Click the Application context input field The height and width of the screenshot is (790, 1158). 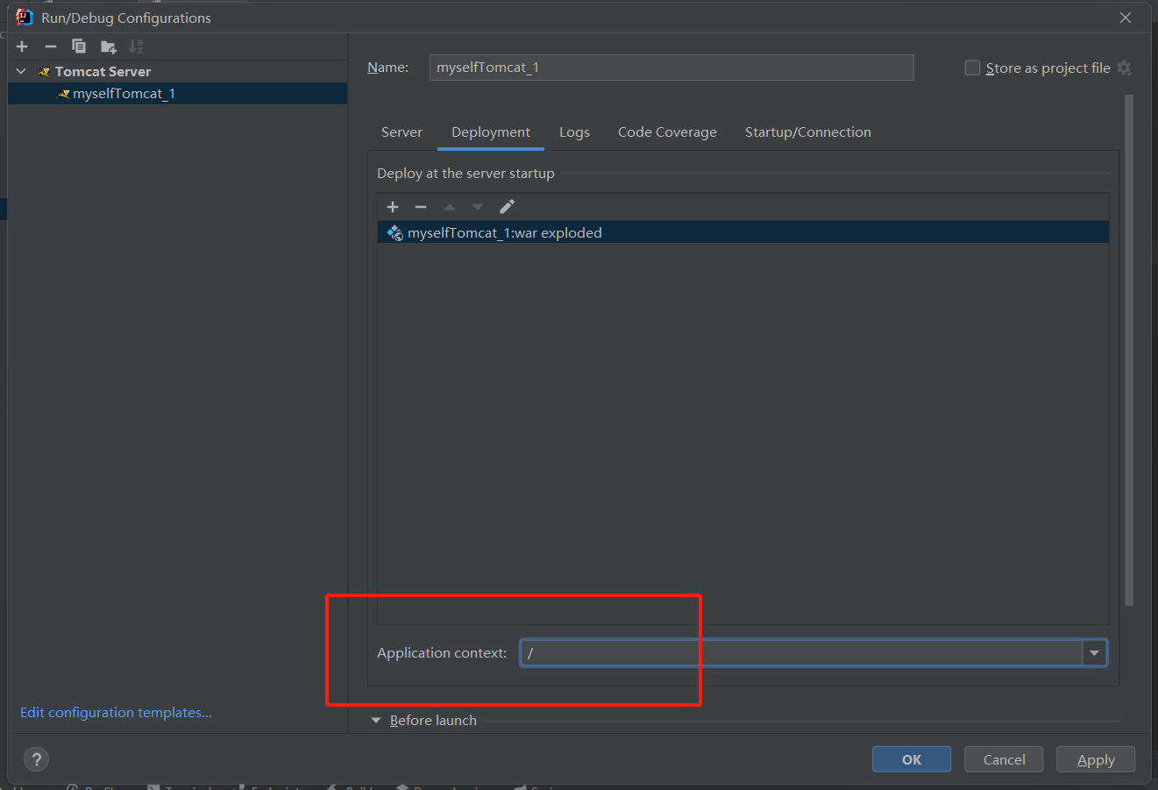[x=801, y=653]
